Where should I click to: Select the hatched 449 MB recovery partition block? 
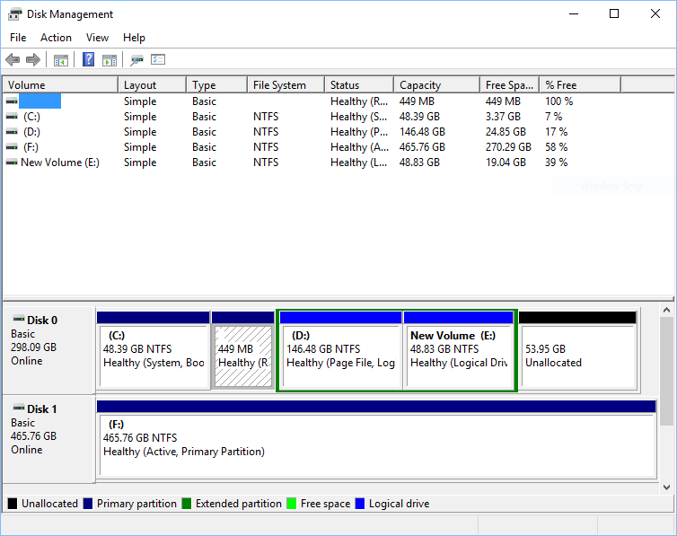coord(243,350)
